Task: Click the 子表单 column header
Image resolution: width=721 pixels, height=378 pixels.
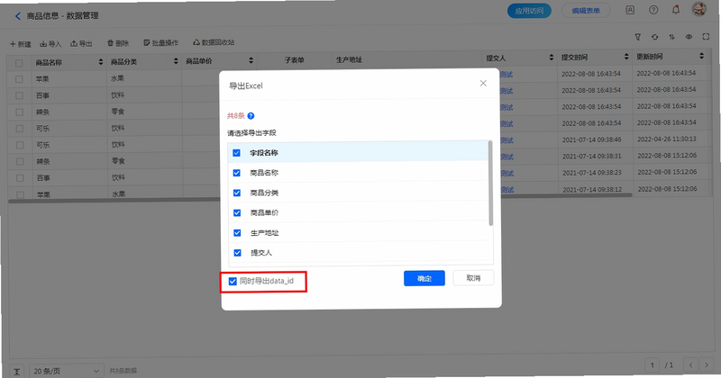Action: click(x=295, y=60)
